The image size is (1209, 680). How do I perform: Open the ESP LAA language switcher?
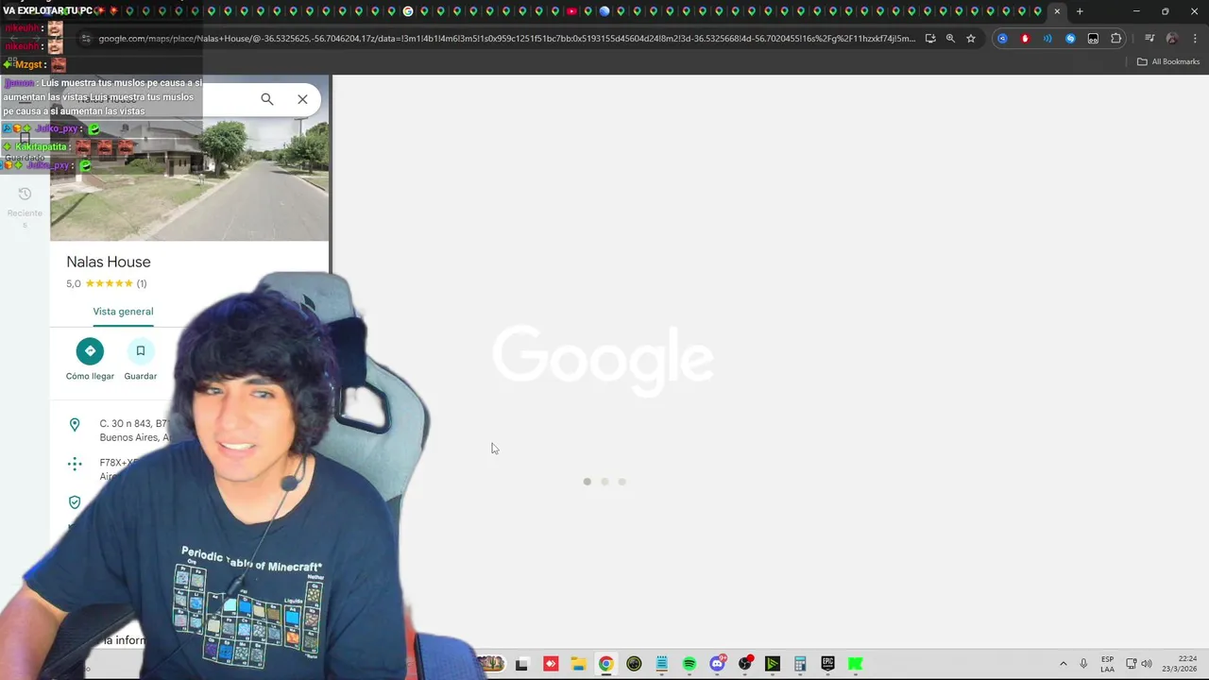point(1107,664)
